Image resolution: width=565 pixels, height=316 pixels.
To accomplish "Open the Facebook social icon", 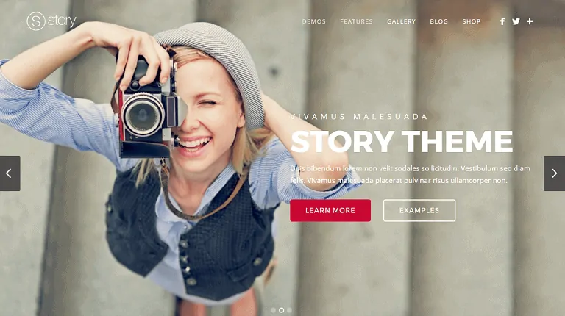I will coord(502,21).
